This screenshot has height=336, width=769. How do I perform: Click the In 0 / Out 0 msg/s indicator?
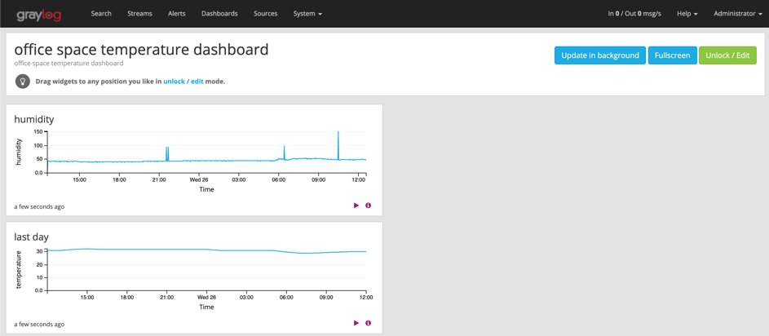pos(634,14)
